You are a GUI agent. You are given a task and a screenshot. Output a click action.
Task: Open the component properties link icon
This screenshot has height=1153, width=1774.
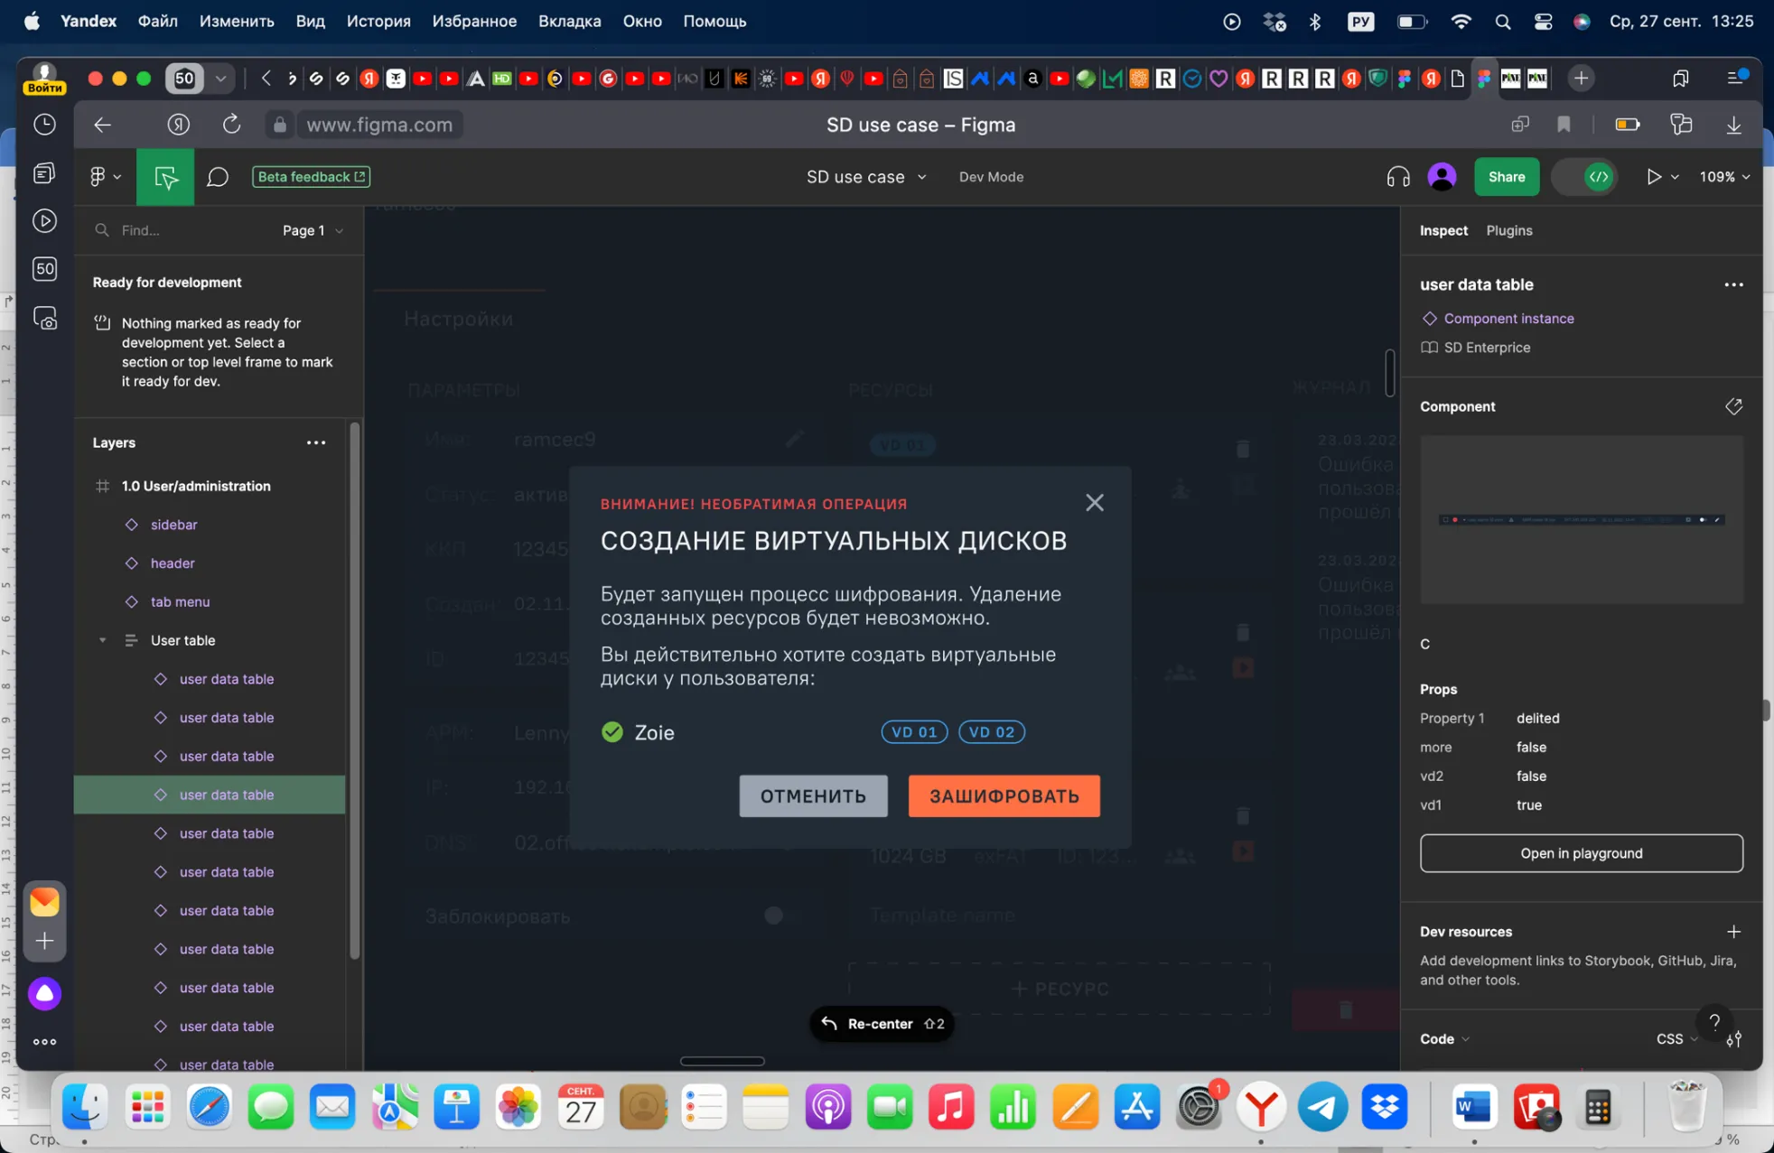click(x=1733, y=406)
